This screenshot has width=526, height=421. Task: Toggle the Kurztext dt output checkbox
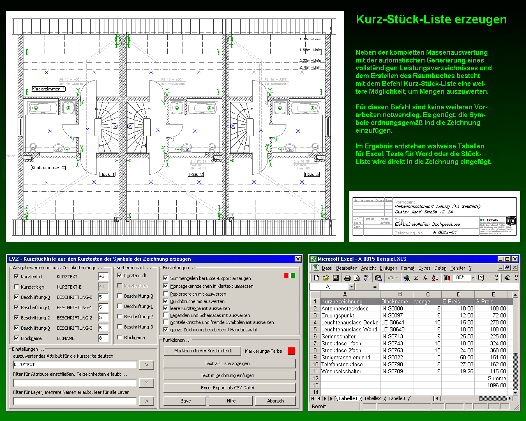16,277
